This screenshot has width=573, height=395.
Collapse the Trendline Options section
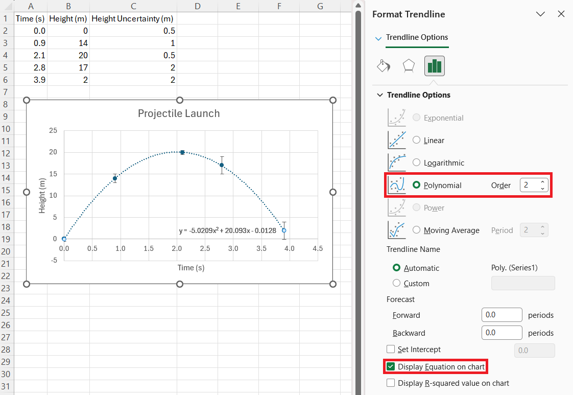tap(380, 95)
